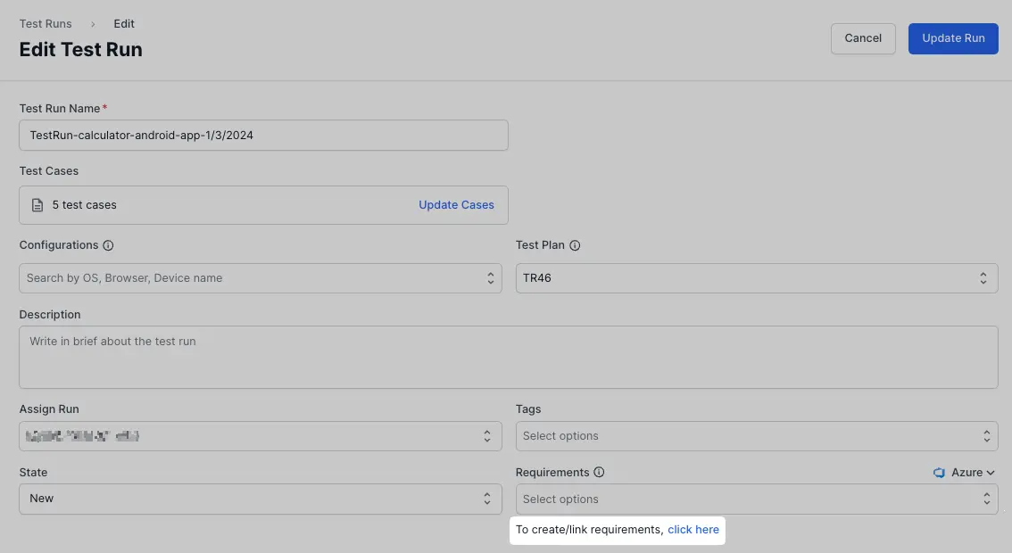Click the Test Plan info icon

pyautogui.click(x=575, y=245)
